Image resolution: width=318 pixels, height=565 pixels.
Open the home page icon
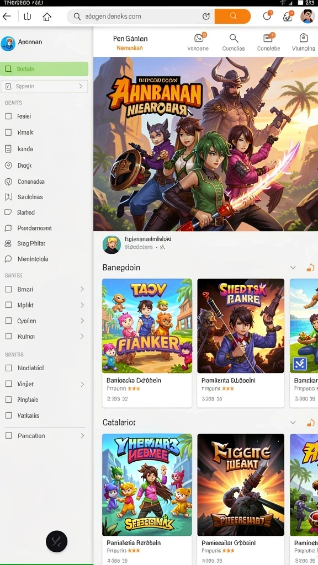(x=46, y=16)
